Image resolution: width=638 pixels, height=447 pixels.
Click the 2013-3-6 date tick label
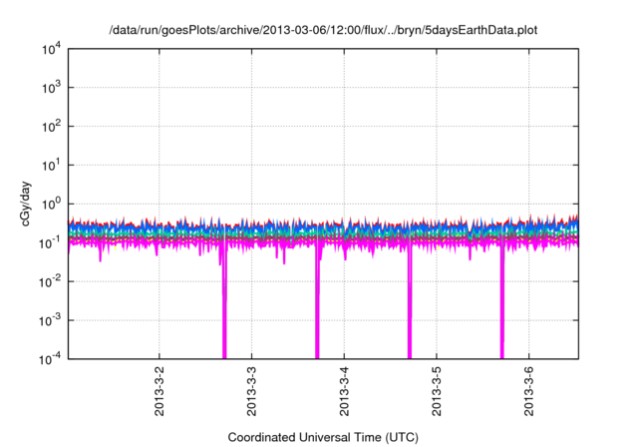(528, 391)
